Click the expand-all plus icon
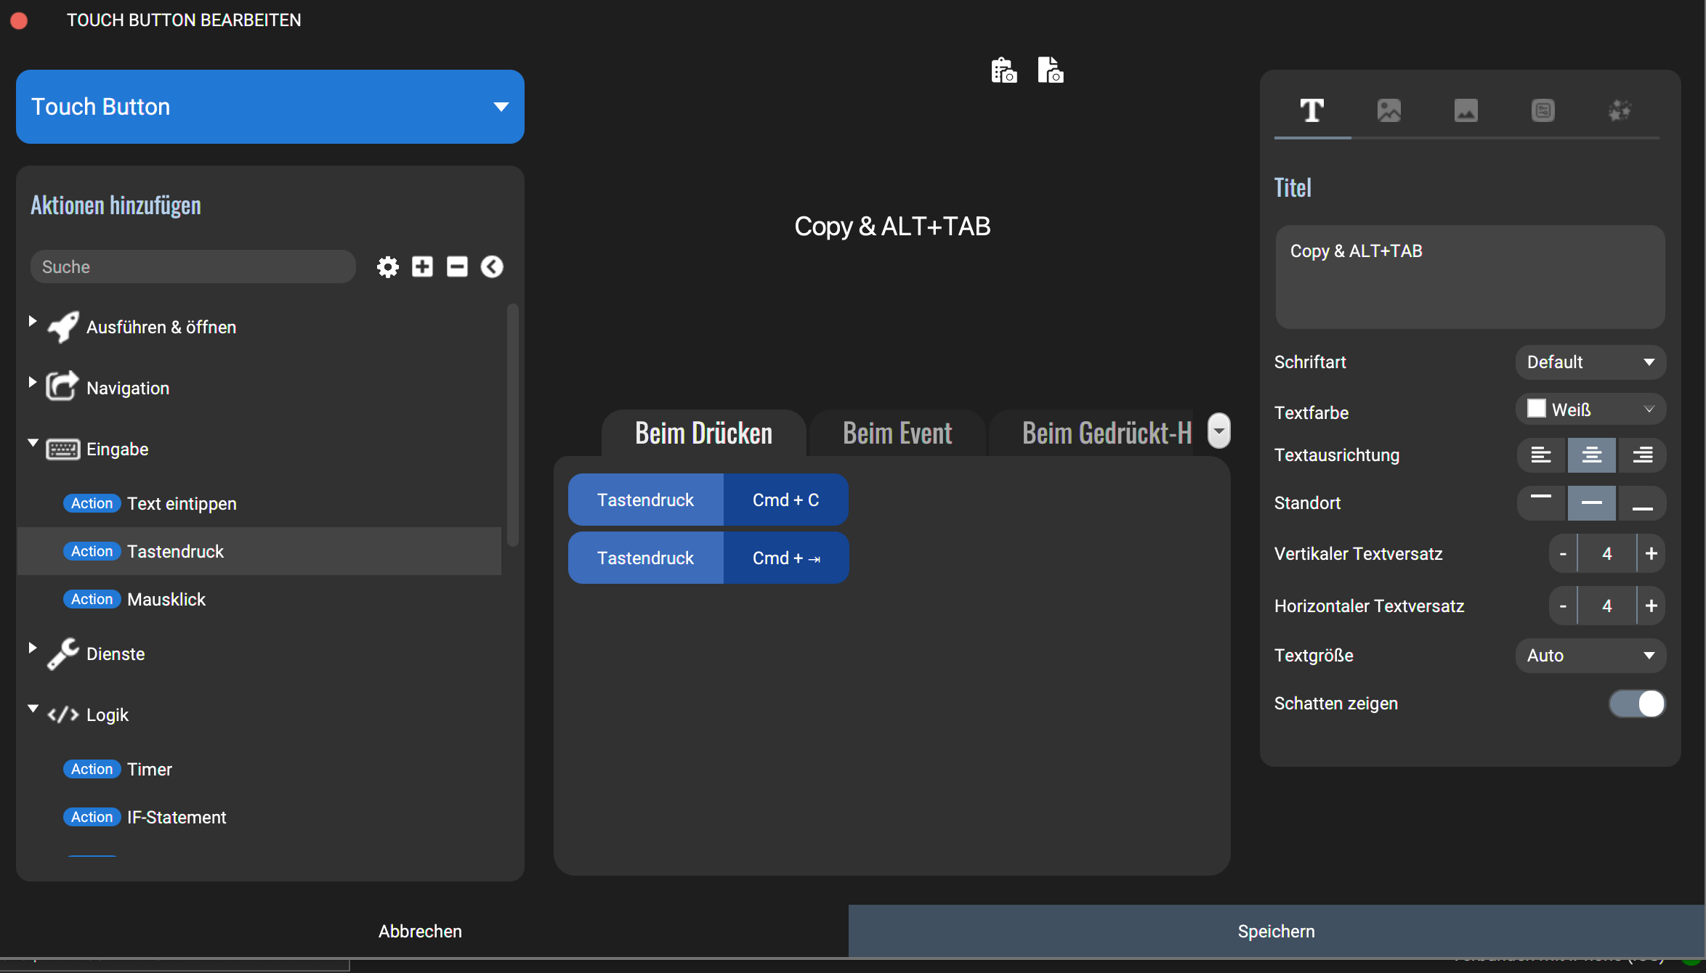Screen dimensions: 1706x973 [422, 266]
